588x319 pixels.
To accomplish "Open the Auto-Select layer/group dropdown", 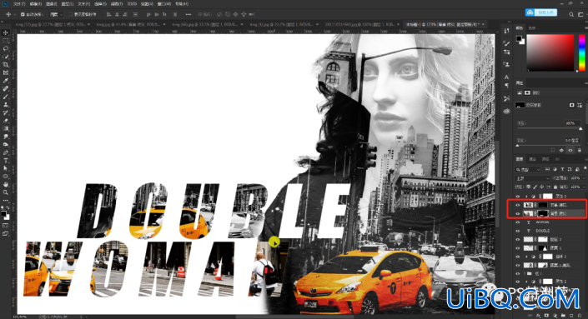I will click(x=56, y=14).
